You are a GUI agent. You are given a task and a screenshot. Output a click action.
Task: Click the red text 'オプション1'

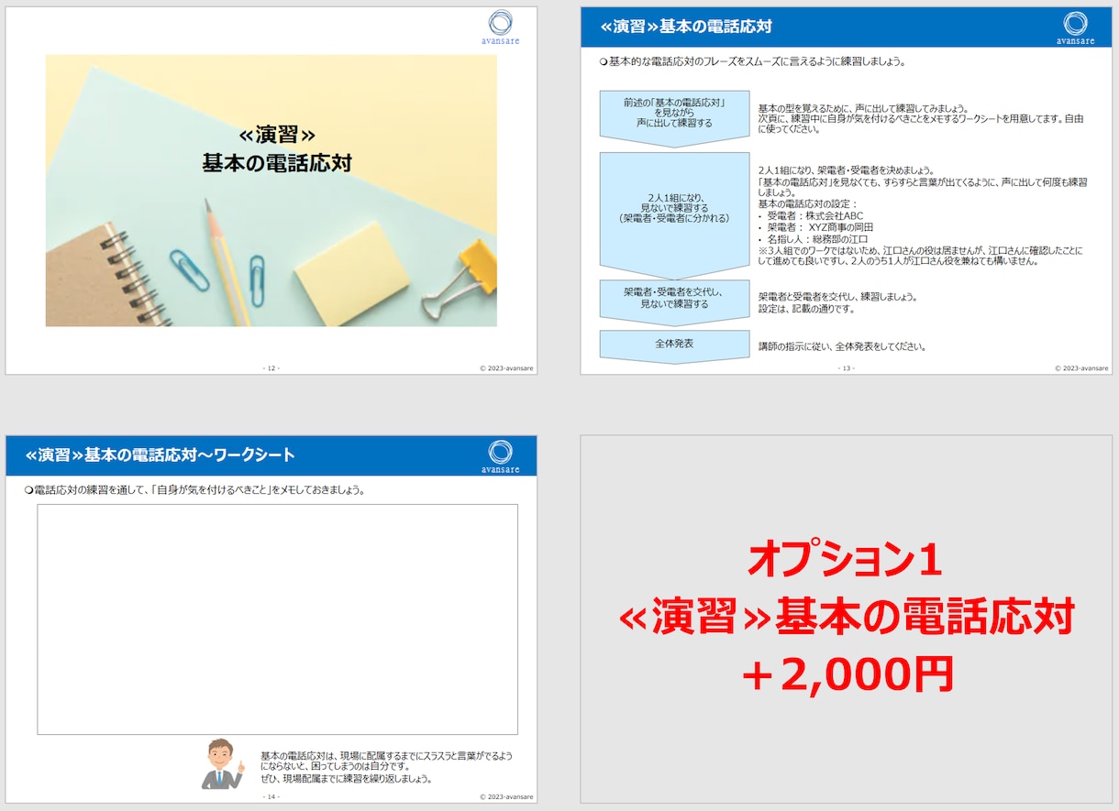click(x=846, y=560)
